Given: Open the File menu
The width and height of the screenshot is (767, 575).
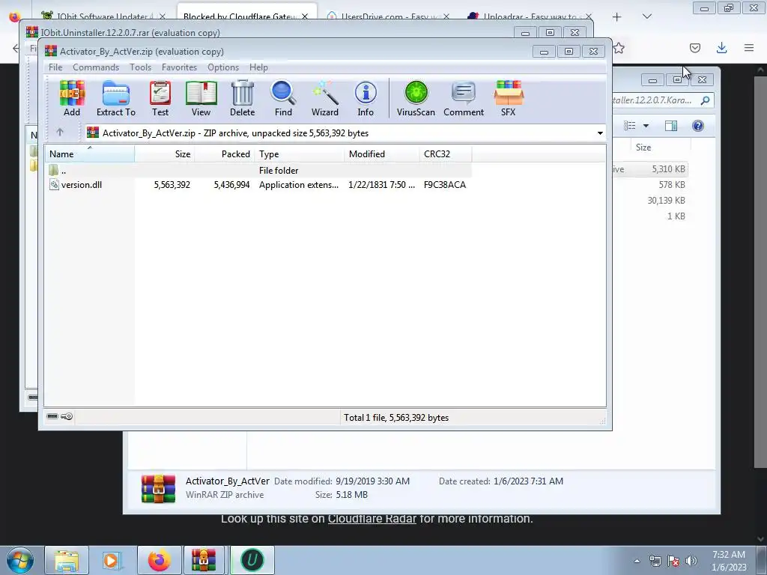Looking at the screenshot, I should [x=55, y=67].
